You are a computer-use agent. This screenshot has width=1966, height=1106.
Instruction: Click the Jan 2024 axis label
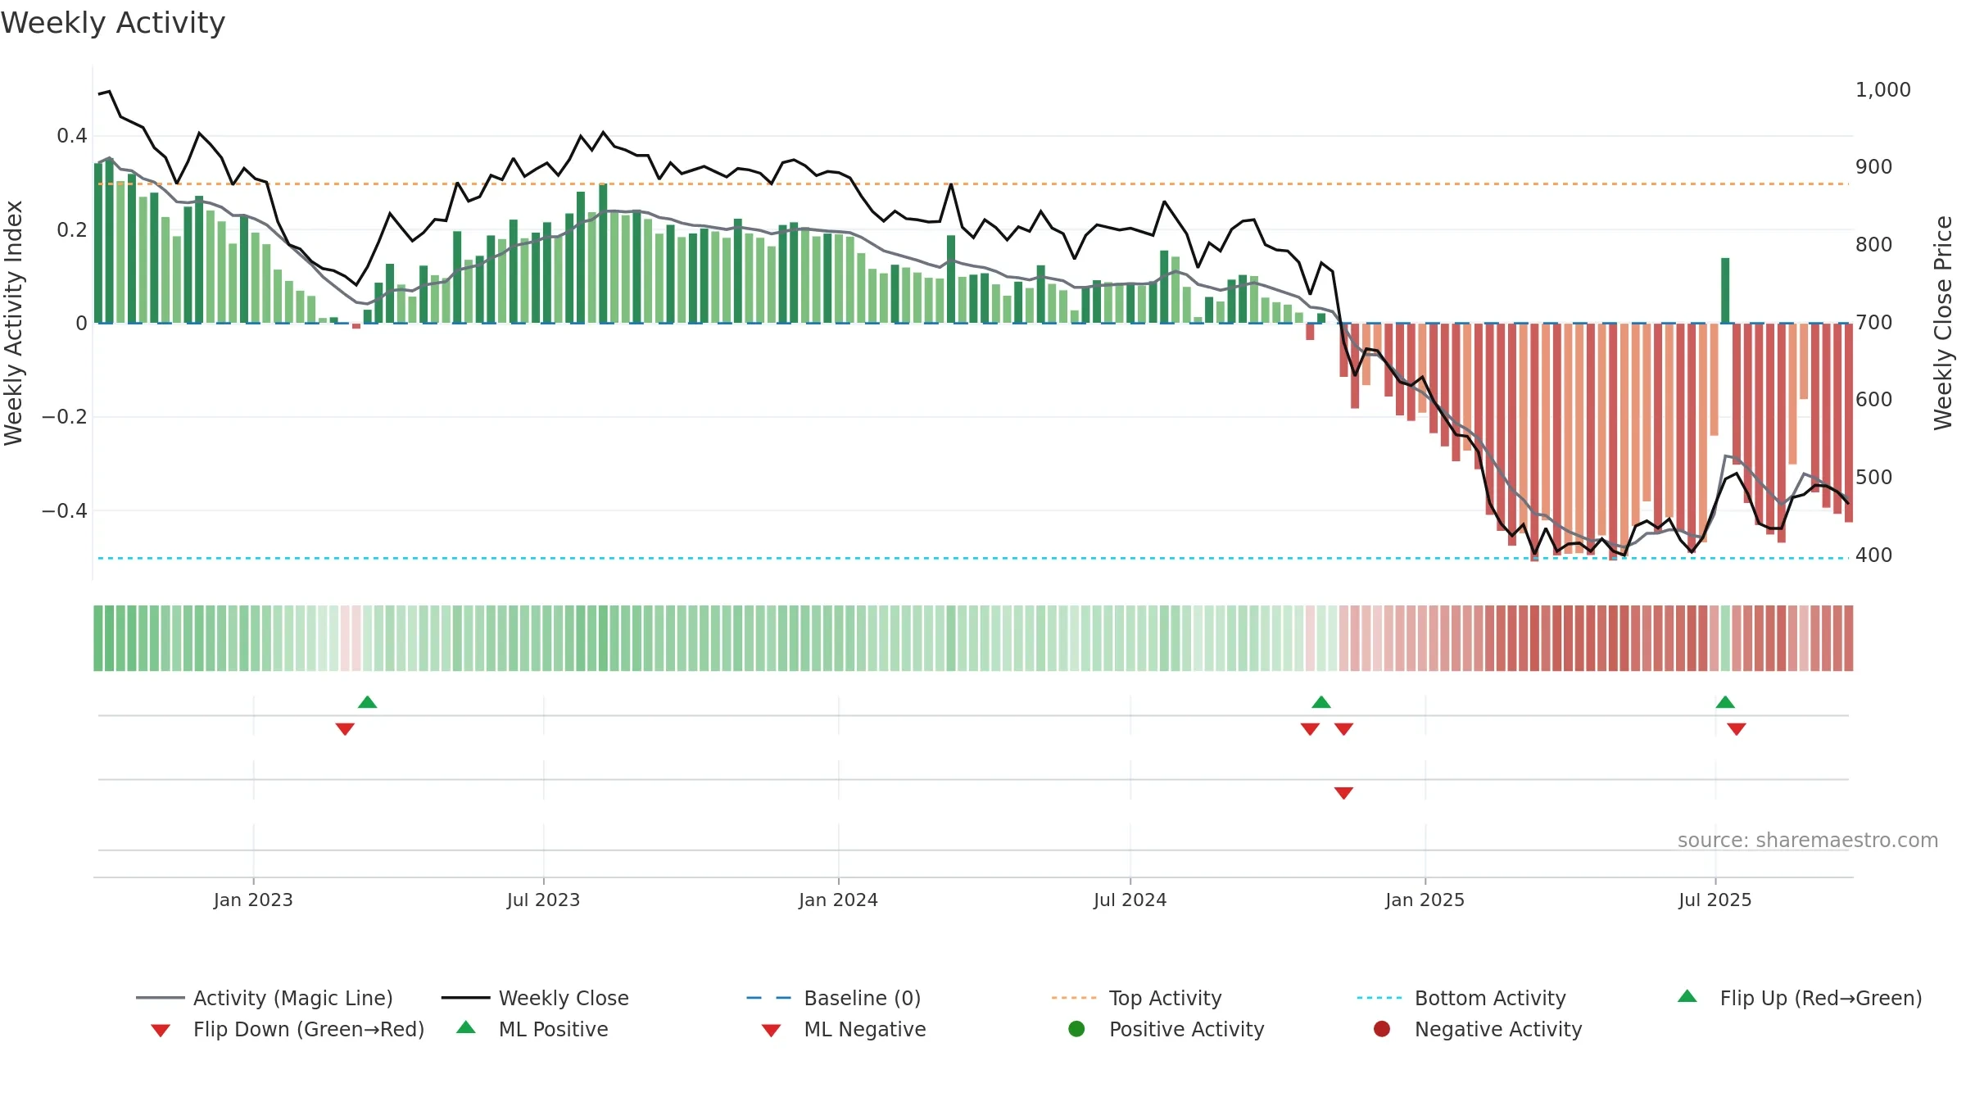(x=838, y=900)
